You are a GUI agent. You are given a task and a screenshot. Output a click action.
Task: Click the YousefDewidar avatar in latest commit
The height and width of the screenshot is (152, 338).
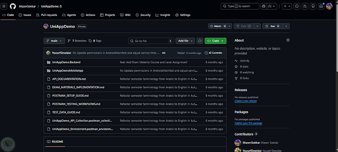point(48,53)
